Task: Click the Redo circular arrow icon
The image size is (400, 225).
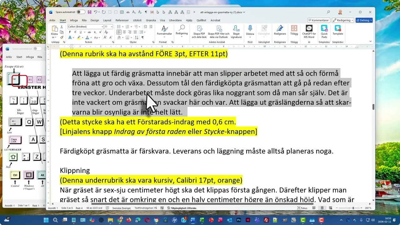Action: (x=103, y=12)
